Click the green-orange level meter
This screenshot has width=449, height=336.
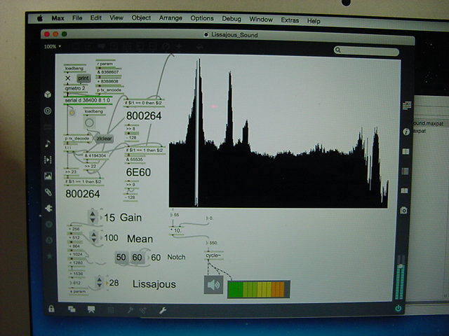point(259,289)
